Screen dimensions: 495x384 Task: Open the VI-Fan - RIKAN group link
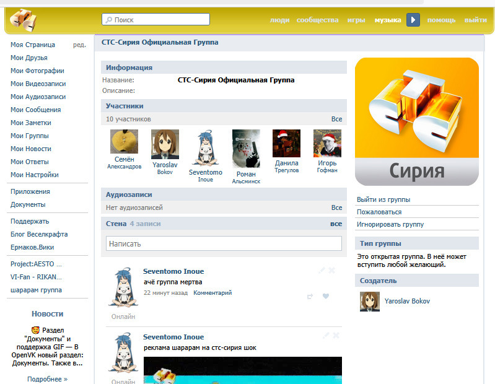click(36, 277)
